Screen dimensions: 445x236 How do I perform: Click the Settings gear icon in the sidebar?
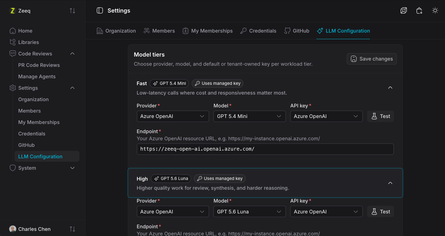click(13, 88)
